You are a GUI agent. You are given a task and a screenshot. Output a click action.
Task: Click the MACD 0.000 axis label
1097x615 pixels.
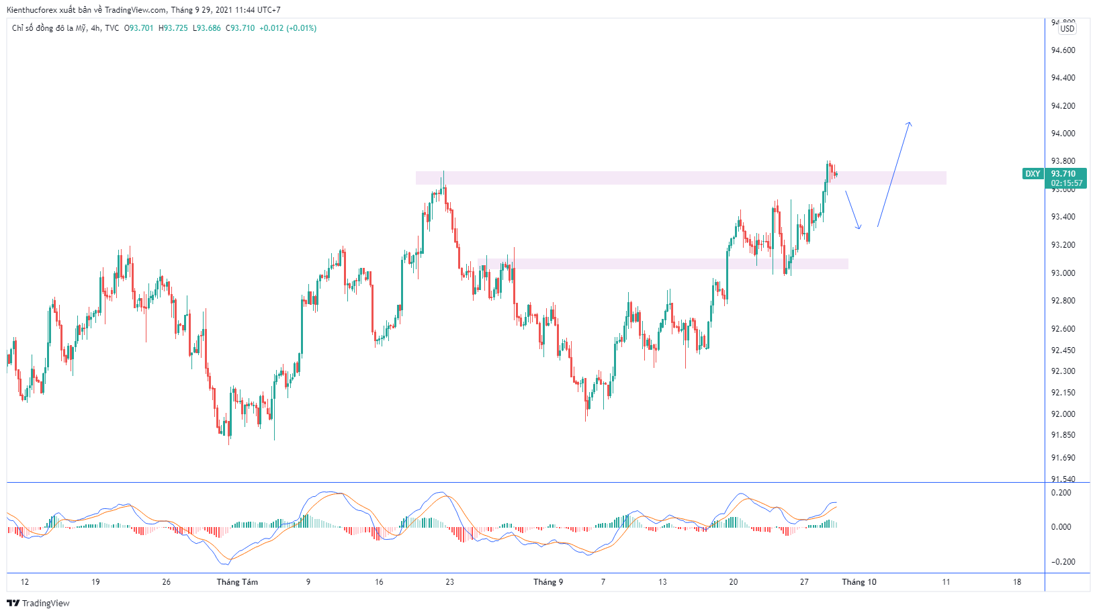pos(1061,527)
